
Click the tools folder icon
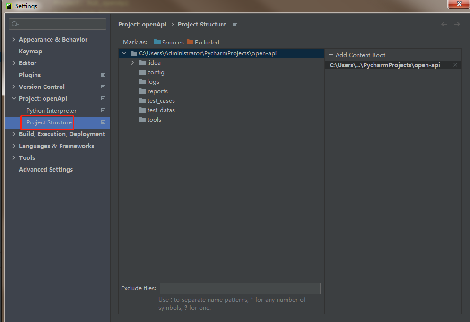[142, 119]
